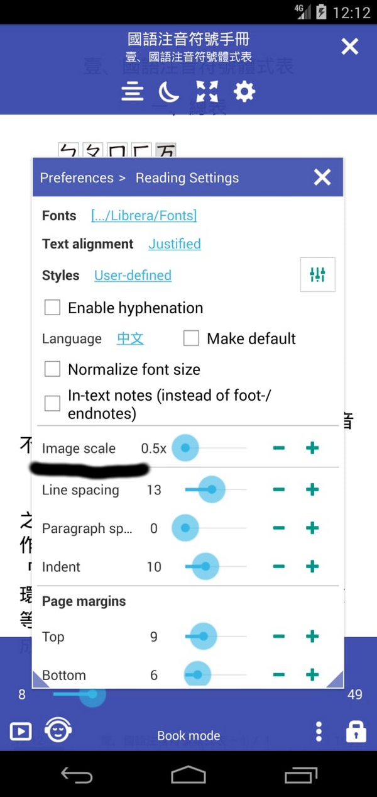Enable hyphenation checkbox

click(x=53, y=308)
